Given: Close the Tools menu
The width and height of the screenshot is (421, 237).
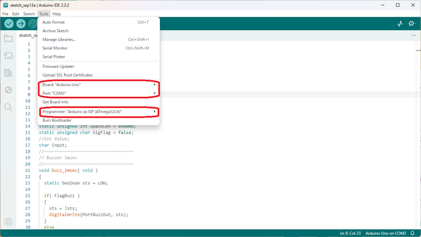Looking at the screenshot, I should click(43, 14).
